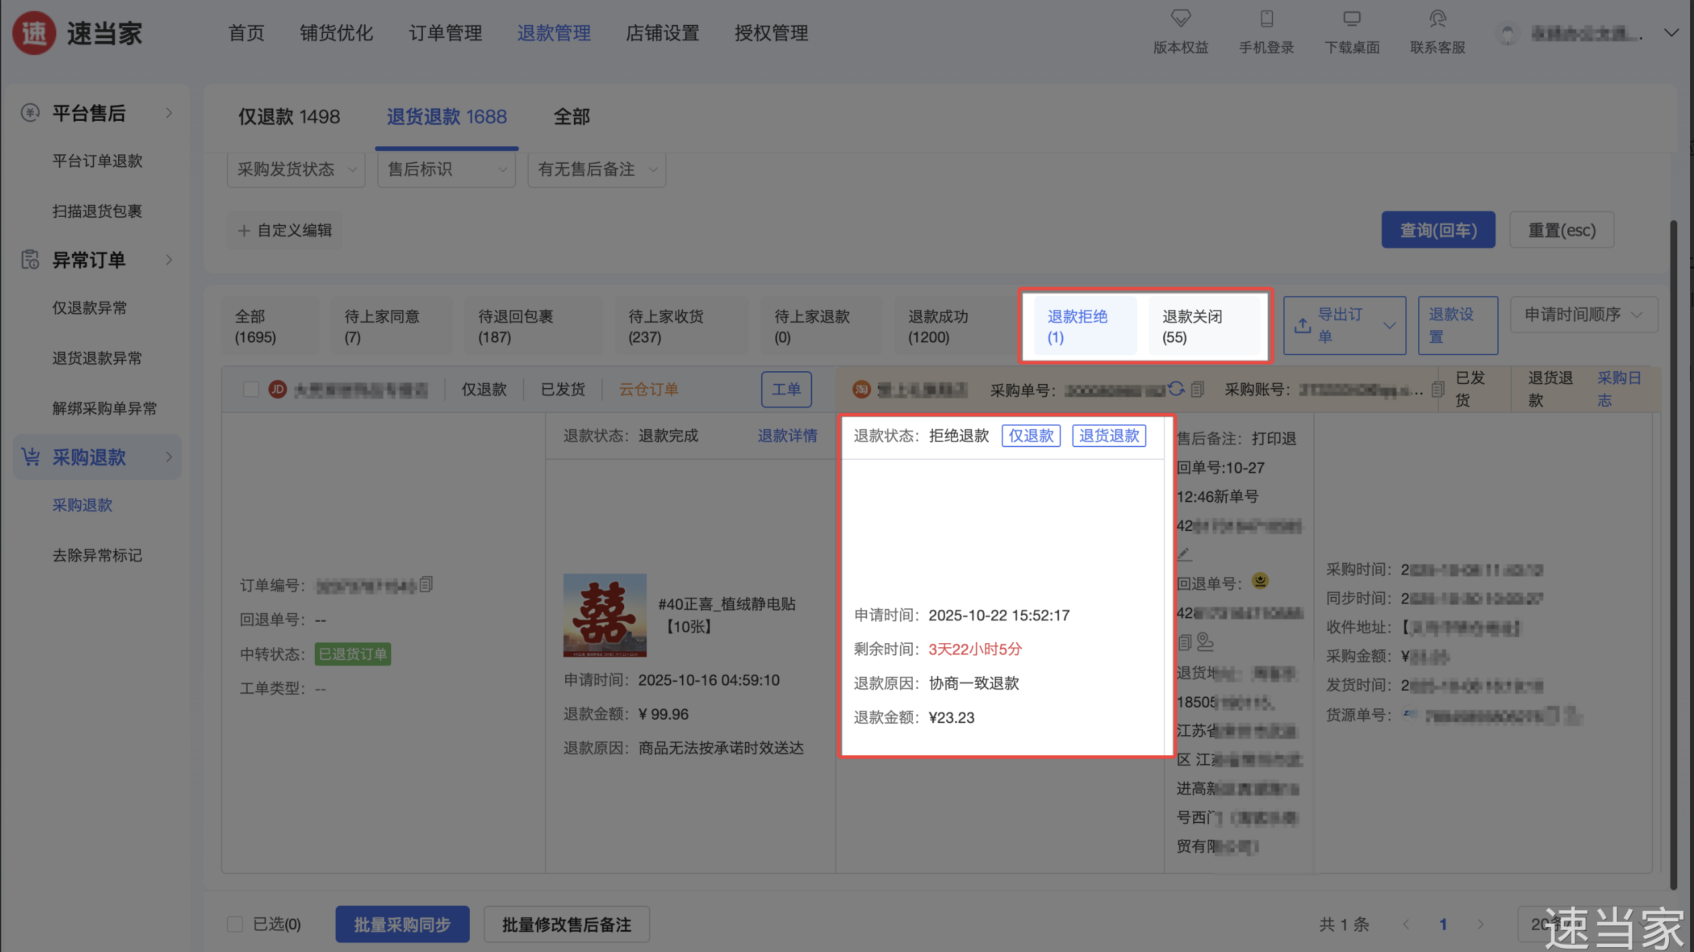Tick the JD order row checkbox
1694x952 pixels.
click(x=251, y=389)
